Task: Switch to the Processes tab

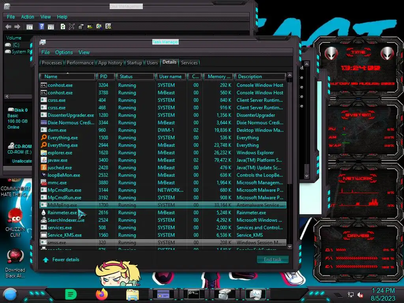Action: (52, 63)
